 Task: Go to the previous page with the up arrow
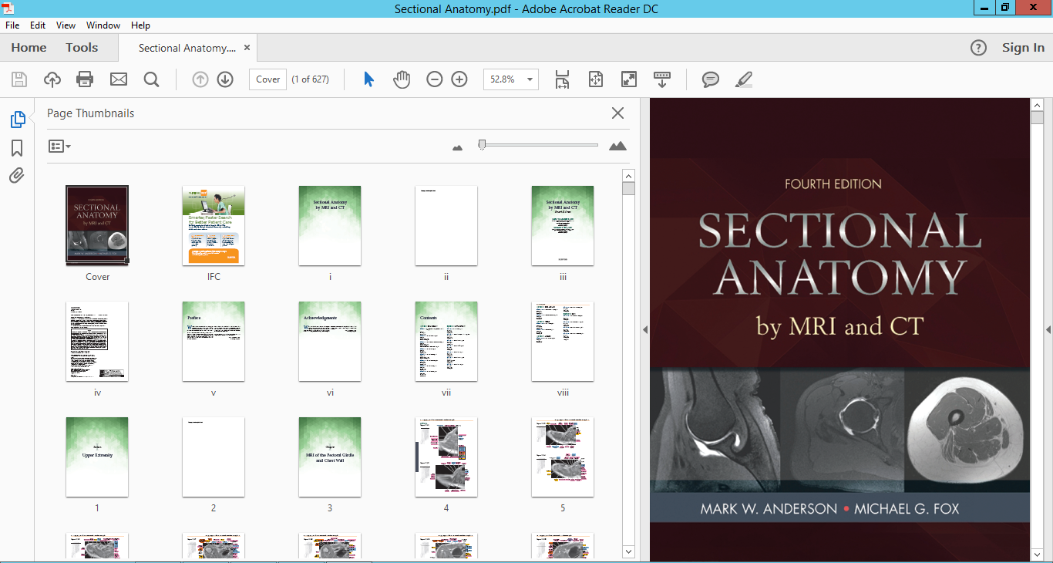pyautogui.click(x=200, y=79)
